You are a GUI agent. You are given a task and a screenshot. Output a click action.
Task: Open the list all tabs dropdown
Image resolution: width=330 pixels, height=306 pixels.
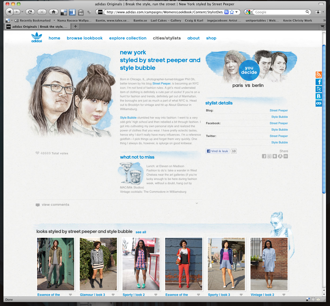(323, 26)
